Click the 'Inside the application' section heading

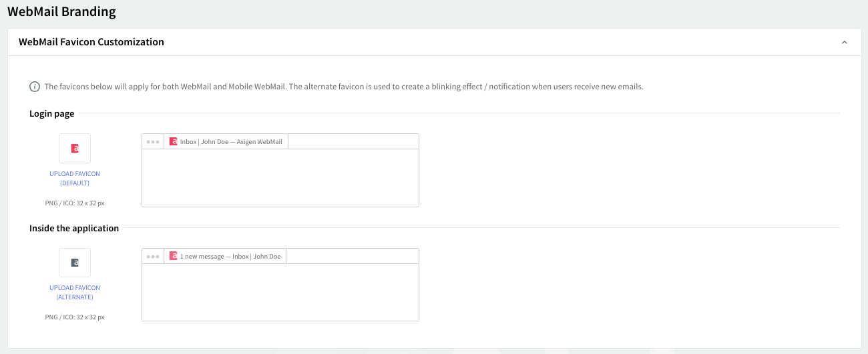coord(74,229)
